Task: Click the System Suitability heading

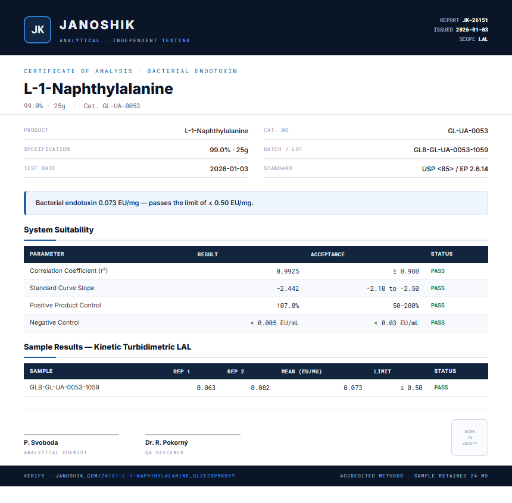Action: pos(59,230)
